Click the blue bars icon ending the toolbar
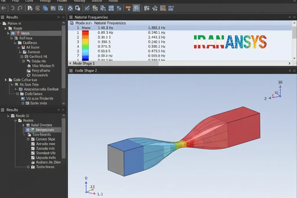The width and height of the screenshot is (297, 198). coord(171,8)
